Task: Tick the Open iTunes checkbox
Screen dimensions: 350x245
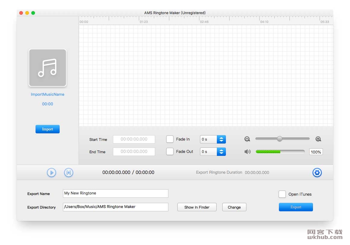Action: [x=282, y=194]
